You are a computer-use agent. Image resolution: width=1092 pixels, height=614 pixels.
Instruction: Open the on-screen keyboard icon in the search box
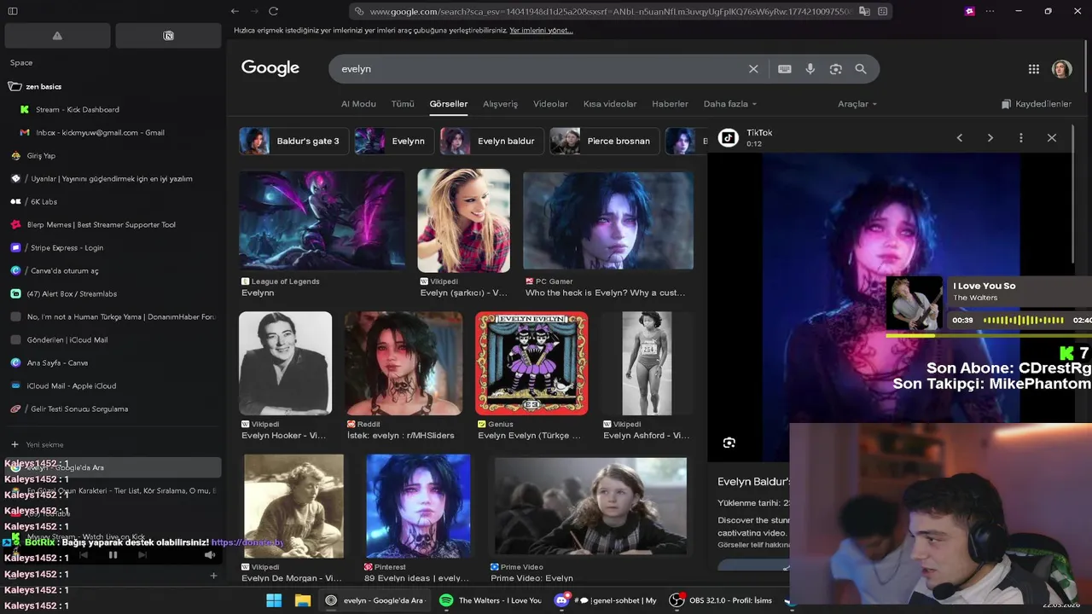785,69
